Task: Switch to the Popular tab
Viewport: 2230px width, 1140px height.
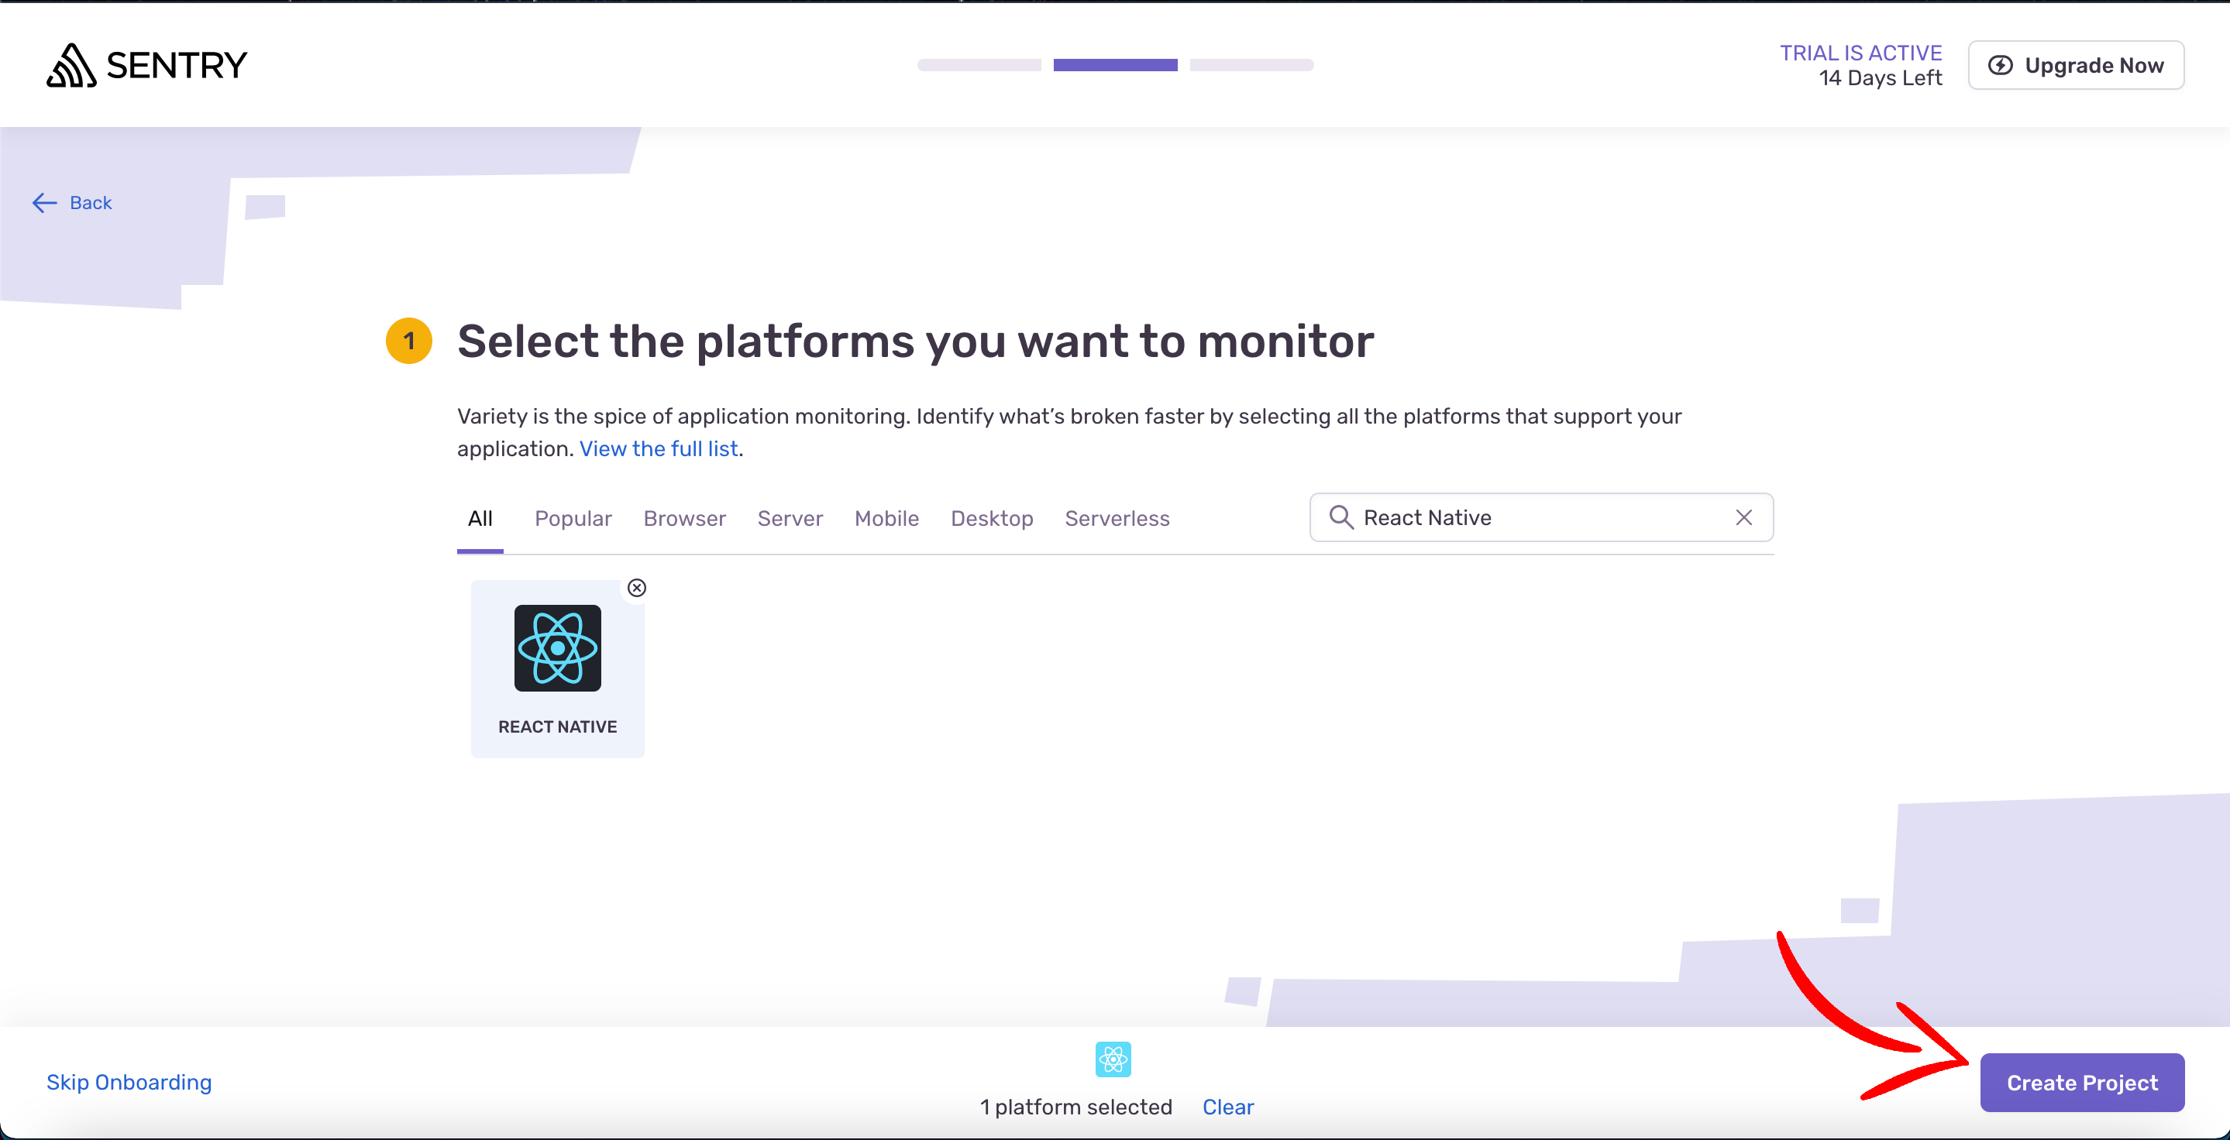Action: 573,518
